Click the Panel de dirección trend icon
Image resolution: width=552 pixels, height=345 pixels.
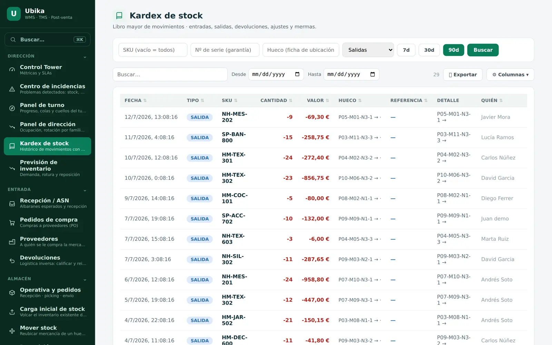point(12,127)
